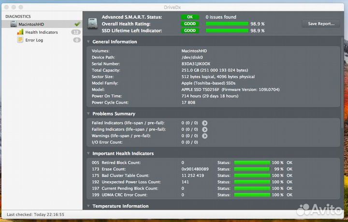Click the Sector Size value text
The image size is (348, 222).
tap(218, 77)
